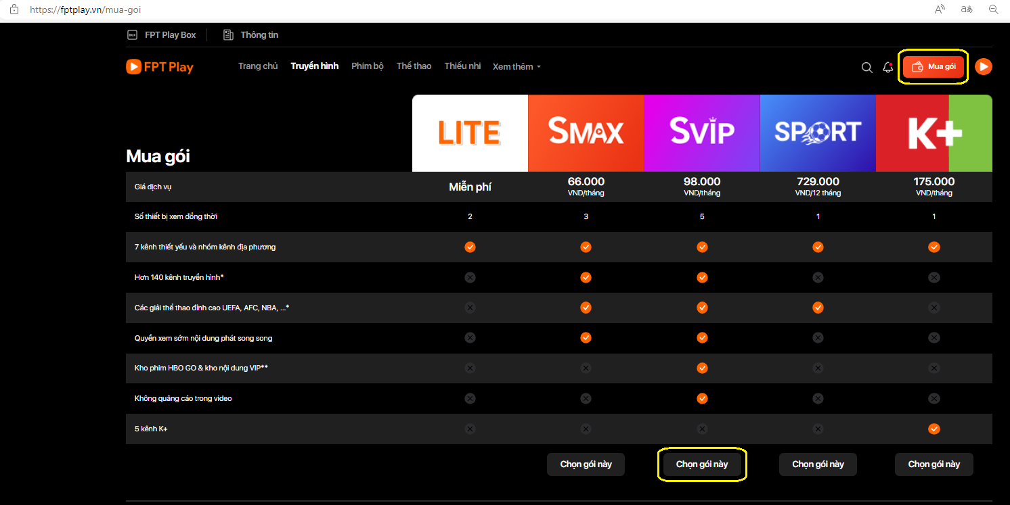Click SPORT checkmark in Các giải thể thao row
This screenshot has height=505, width=1010.
(818, 308)
